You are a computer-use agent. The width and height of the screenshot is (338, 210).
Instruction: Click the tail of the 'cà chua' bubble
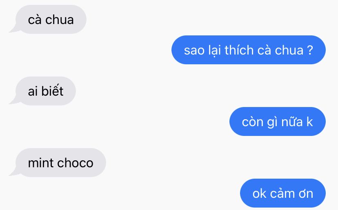click(x=13, y=29)
